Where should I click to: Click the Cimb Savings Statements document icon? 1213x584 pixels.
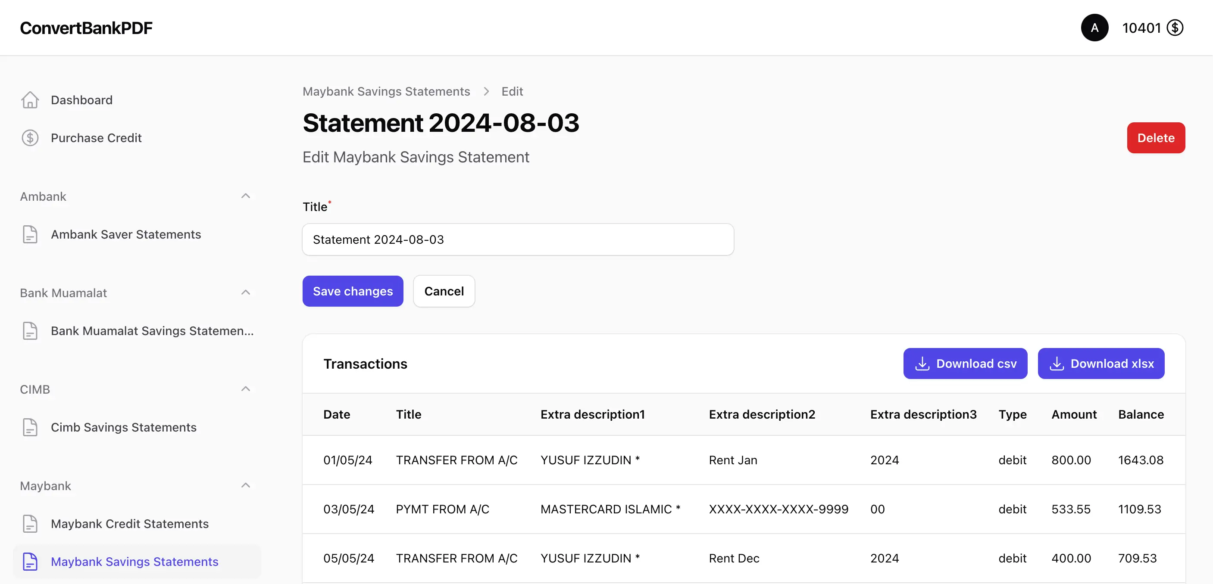tap(30, 427)
